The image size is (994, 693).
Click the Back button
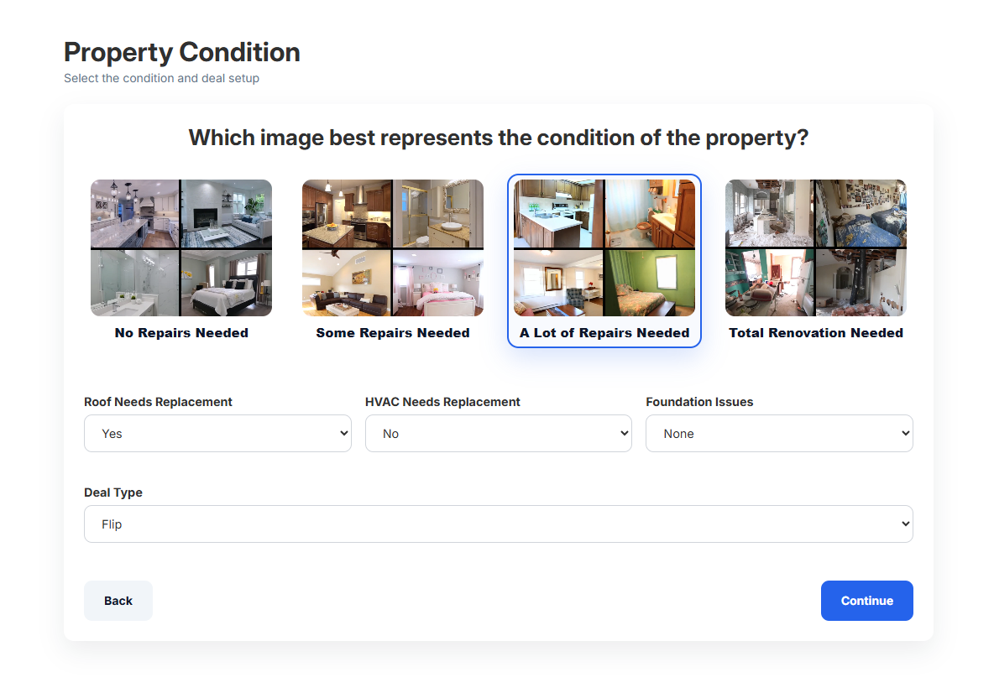coord(118,600)
